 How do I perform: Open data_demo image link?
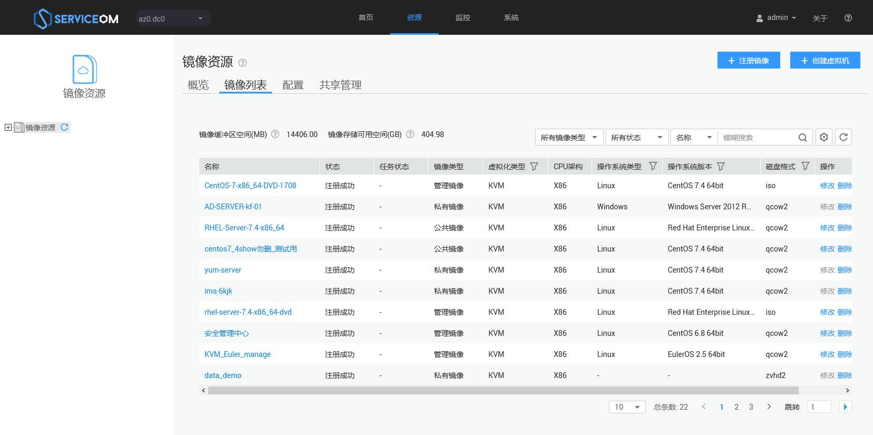[223, 375]
